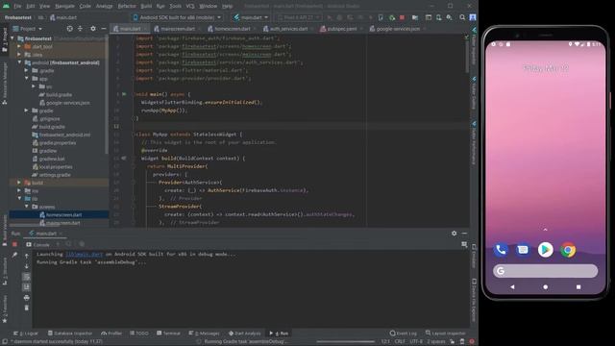The width and height of the screenshot is (615, 346).
Task: Stop the run using the red square in Run panel
Action: pos(14,244)
